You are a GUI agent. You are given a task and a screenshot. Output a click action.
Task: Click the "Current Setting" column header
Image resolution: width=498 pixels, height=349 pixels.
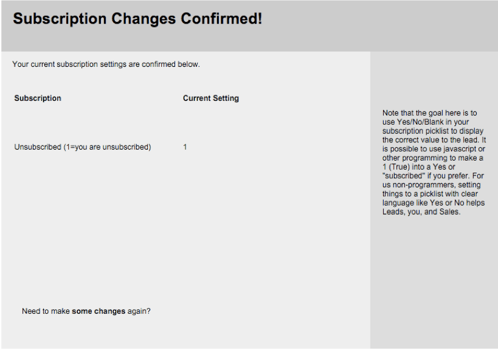pyautogui.click(x=211, y=98)
